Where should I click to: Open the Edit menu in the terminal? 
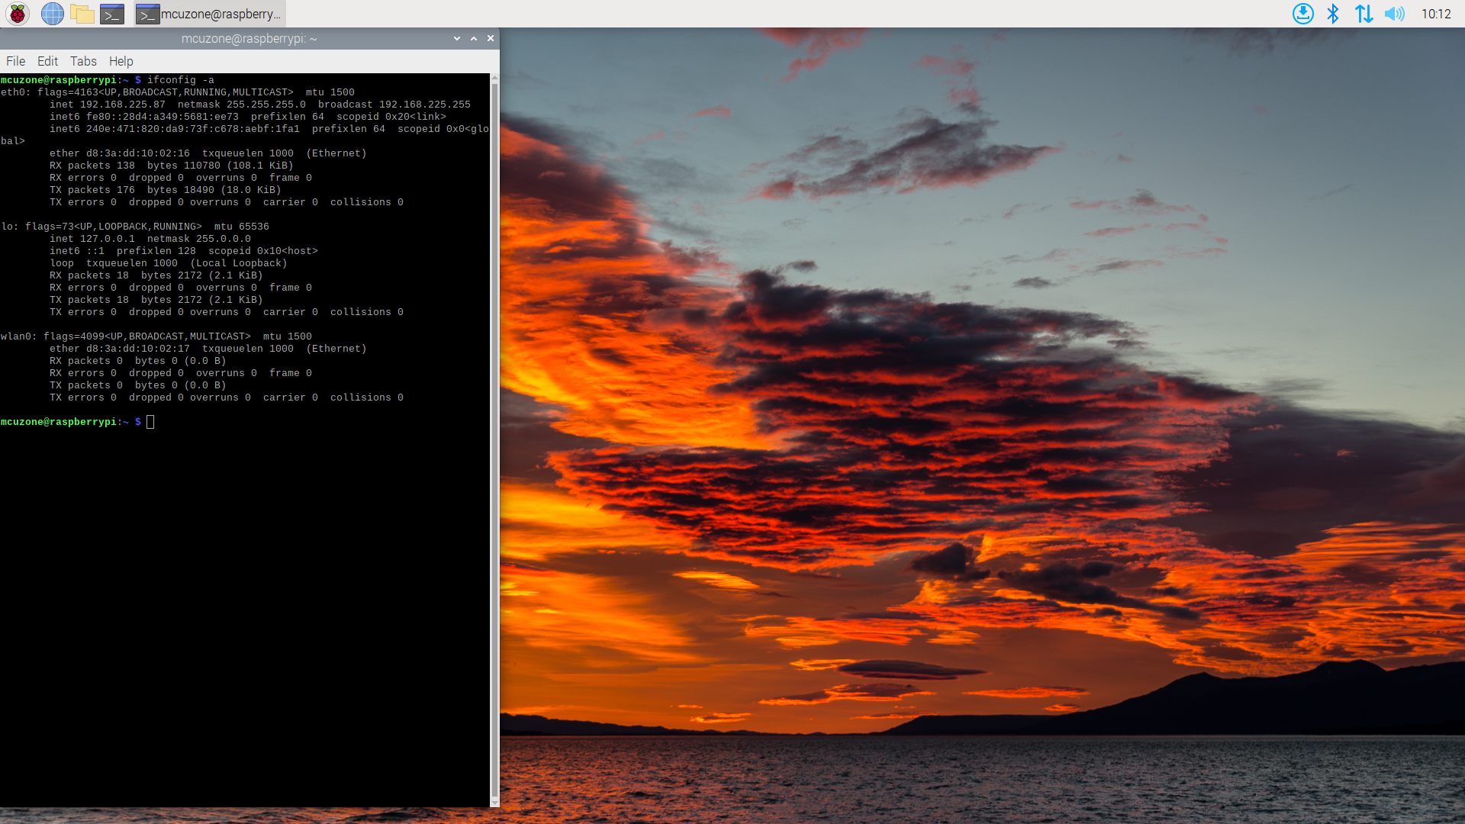tap(47, 61)
